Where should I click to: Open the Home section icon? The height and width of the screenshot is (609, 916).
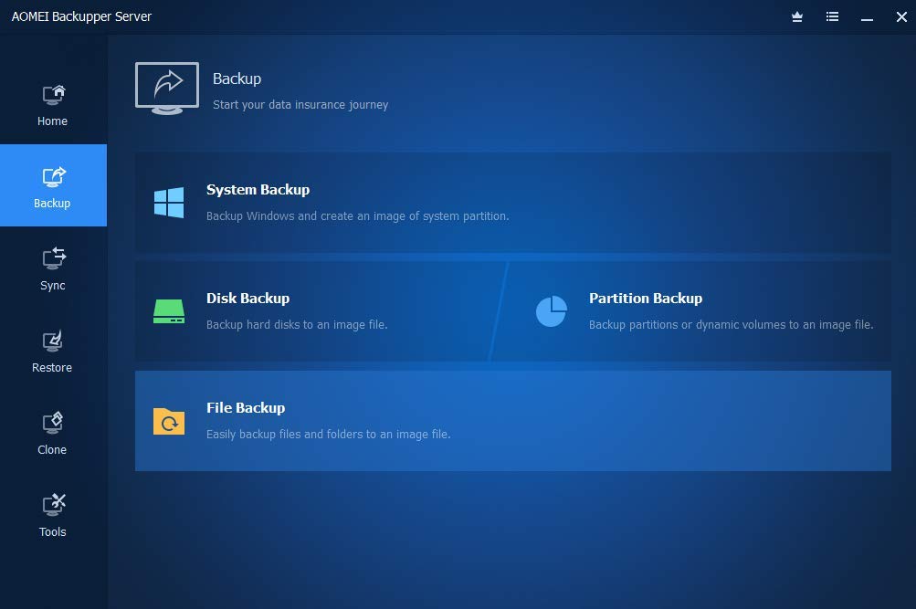(53, 95)
